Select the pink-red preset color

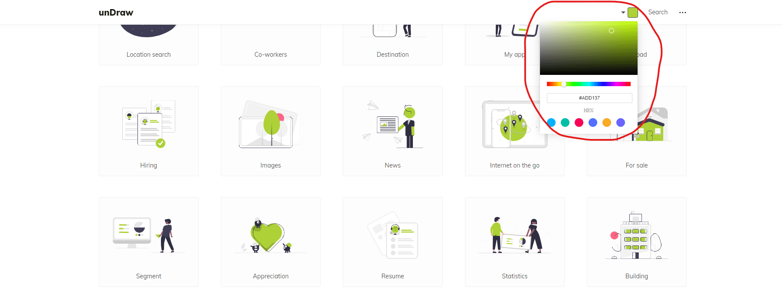click(579, 123)
